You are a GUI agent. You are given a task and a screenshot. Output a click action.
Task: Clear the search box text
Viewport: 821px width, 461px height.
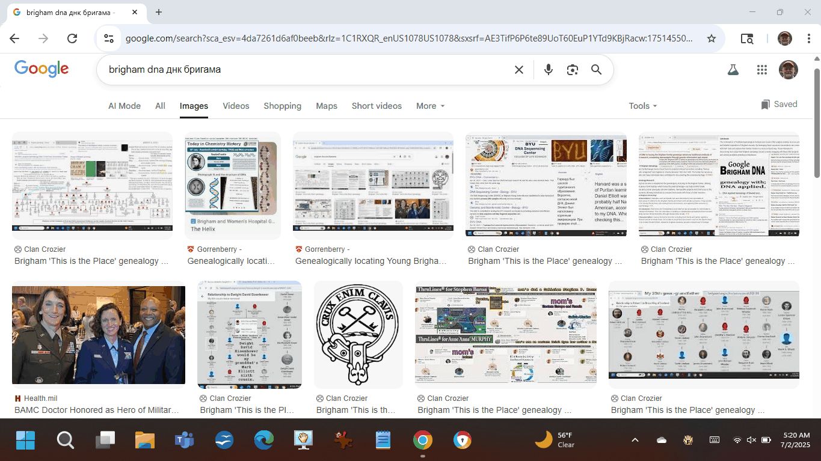pyautogui.click(x=518, y=70)
